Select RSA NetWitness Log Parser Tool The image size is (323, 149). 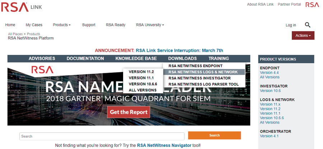pyautogui.click(x=204, y=84)
